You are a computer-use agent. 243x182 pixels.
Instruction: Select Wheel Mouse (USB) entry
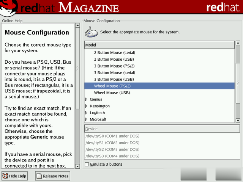tap(159, 93)
